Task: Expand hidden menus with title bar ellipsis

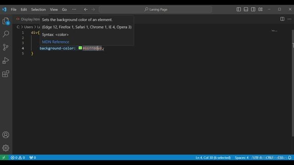Action: pyautogui.click(x=74, y=9)
